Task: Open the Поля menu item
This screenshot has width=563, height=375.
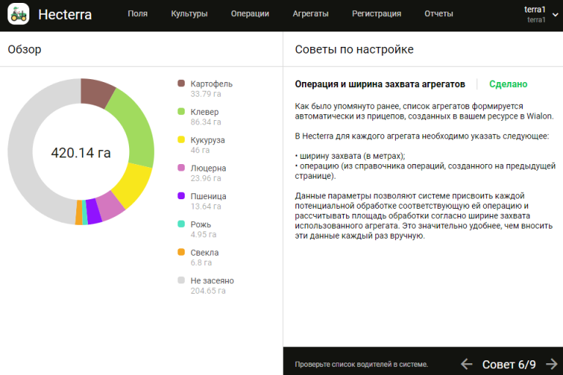Action: click(137, 13)
